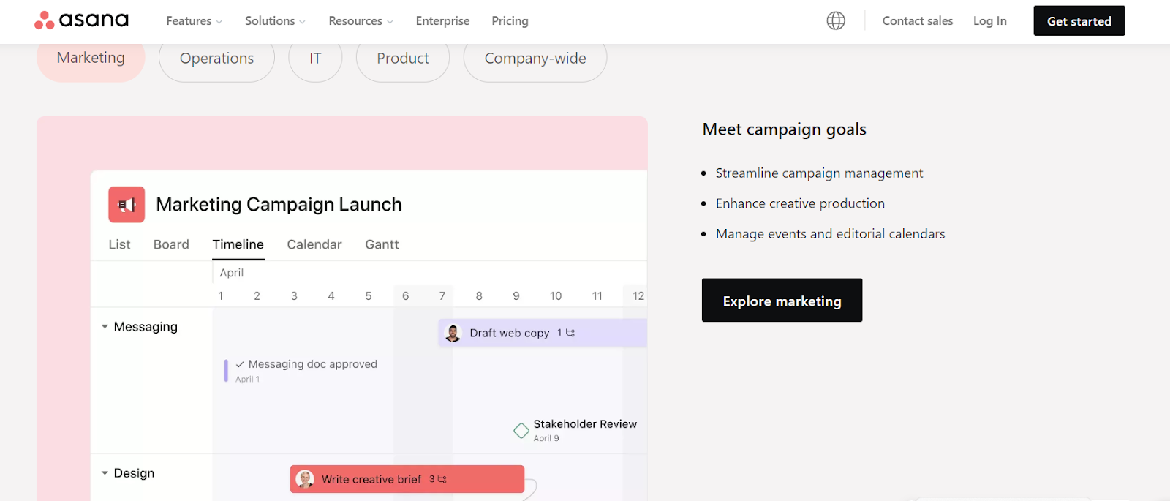Click the April month label

coord(232,273)
